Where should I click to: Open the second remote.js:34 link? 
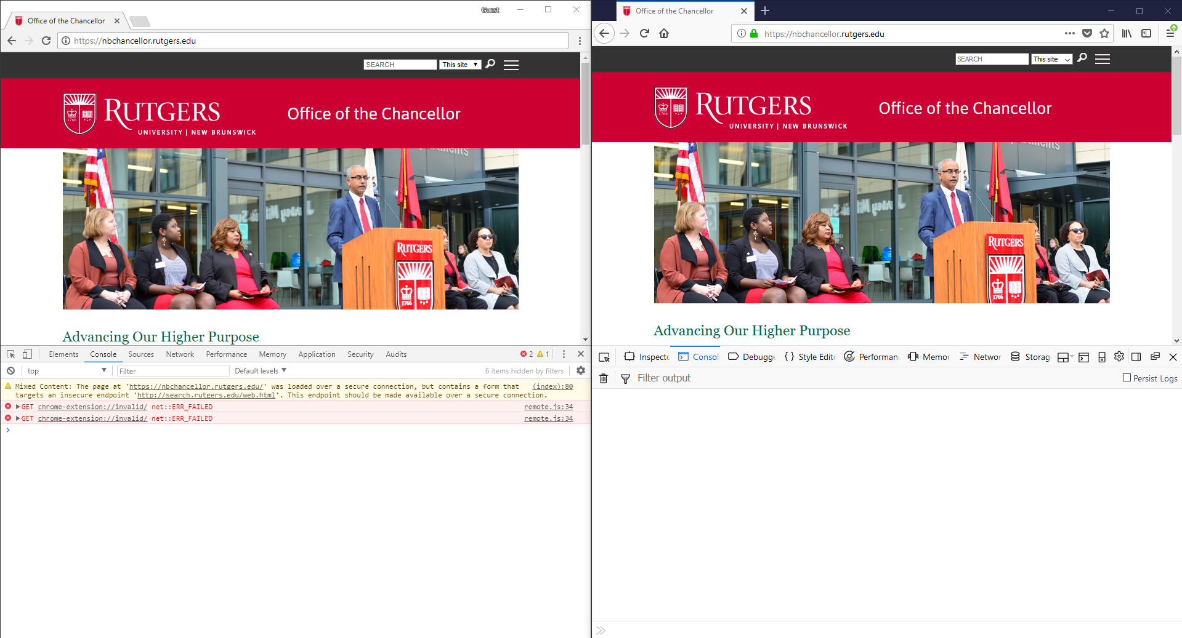[x=548, y=418]
